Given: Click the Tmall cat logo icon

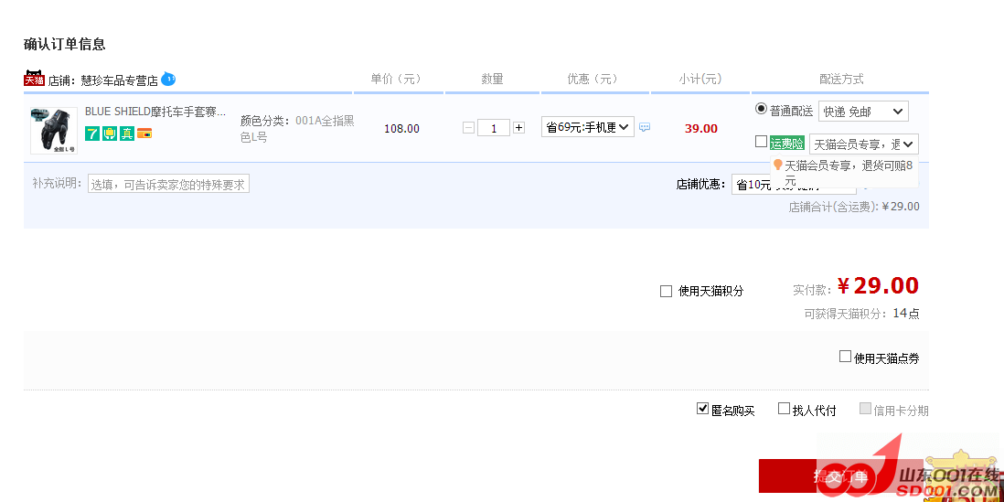Looking at the screenshot, I should pos(34,79).
